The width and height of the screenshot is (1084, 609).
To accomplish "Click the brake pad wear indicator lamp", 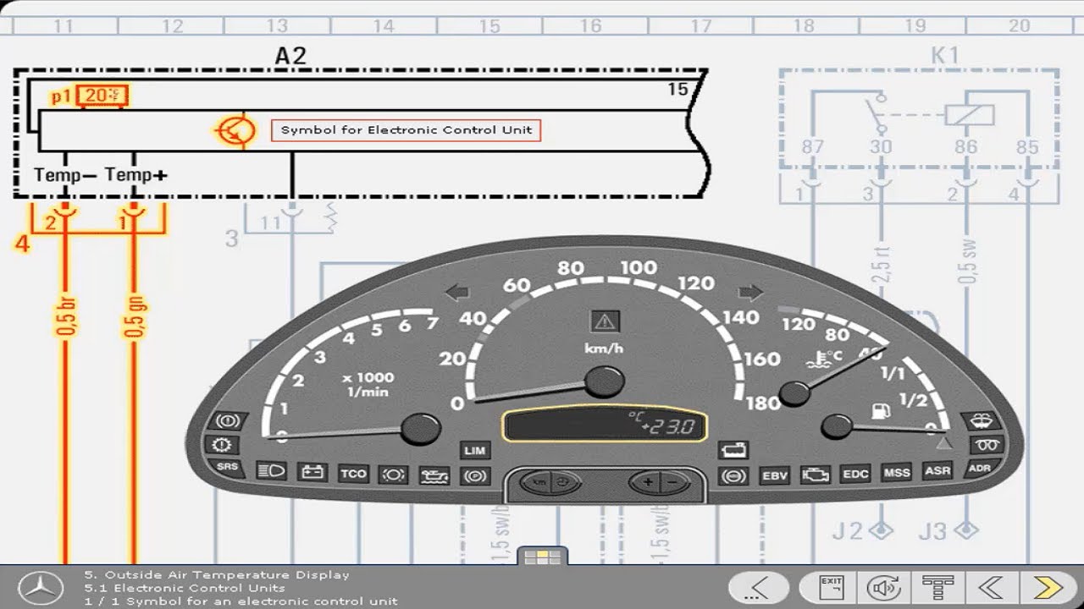I will click(x=395, y=475).
